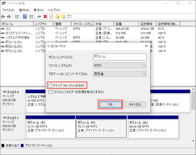Select the システムで予約済み 50 MB partition block
The image size is (196, 155).
36,101
